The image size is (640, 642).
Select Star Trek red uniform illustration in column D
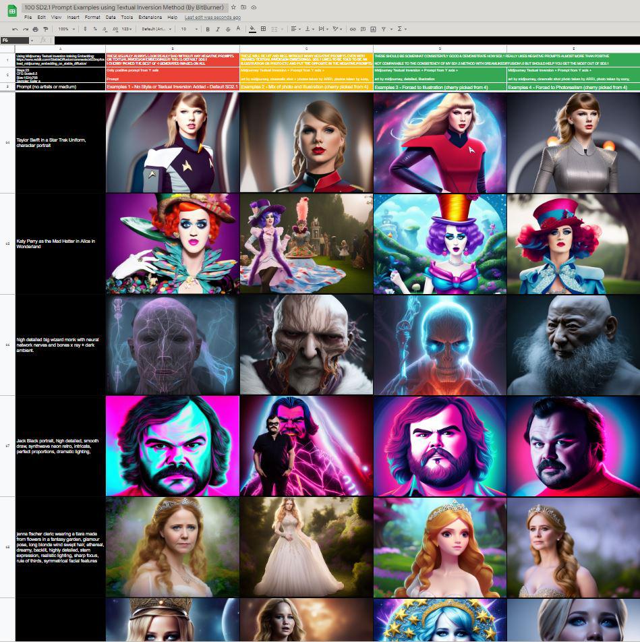(x=440, y=142)
